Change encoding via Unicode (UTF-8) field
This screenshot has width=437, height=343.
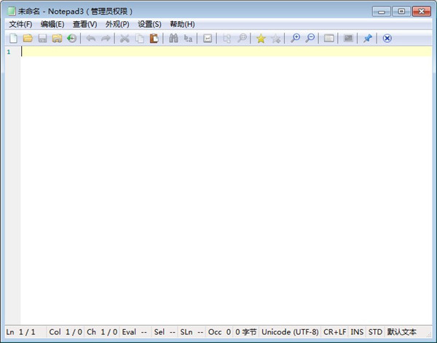click(x=290, y=332)
